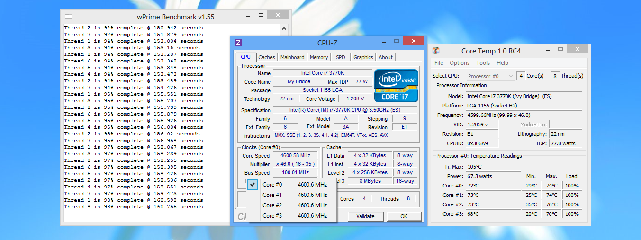Maximize the Core Temp window
Viewport: 641px width, 240px height.
[x=560, y=49]
